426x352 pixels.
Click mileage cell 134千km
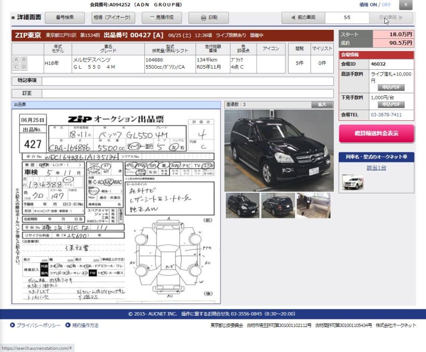click(x=212, y=64)
